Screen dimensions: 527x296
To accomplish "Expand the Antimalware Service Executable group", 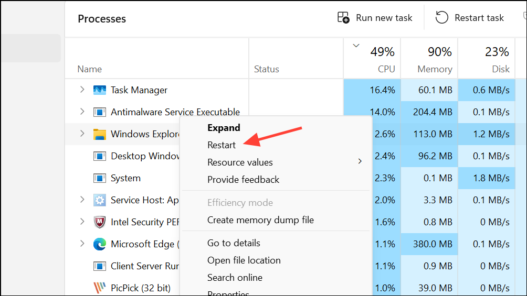I will point(82,112).
